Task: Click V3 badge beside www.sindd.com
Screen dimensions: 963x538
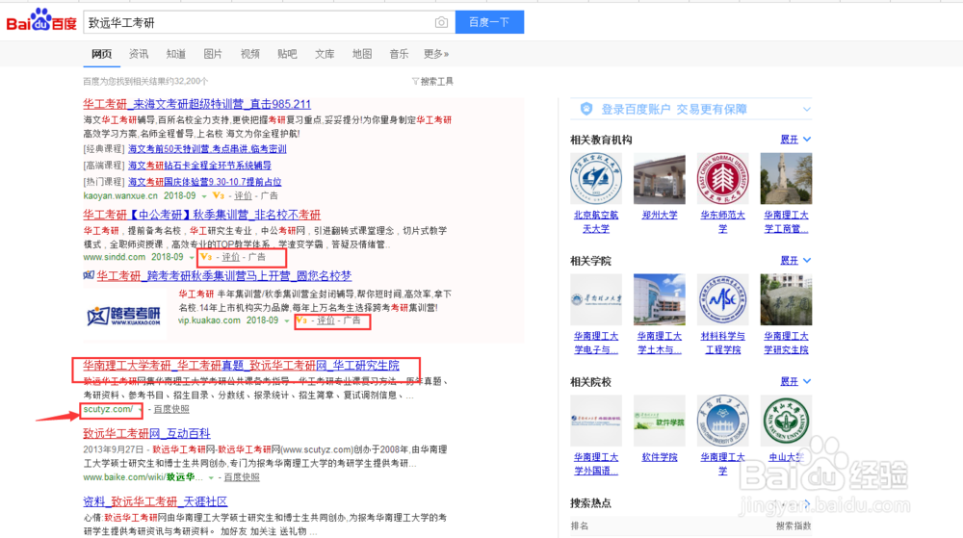Action: point(206,257)
